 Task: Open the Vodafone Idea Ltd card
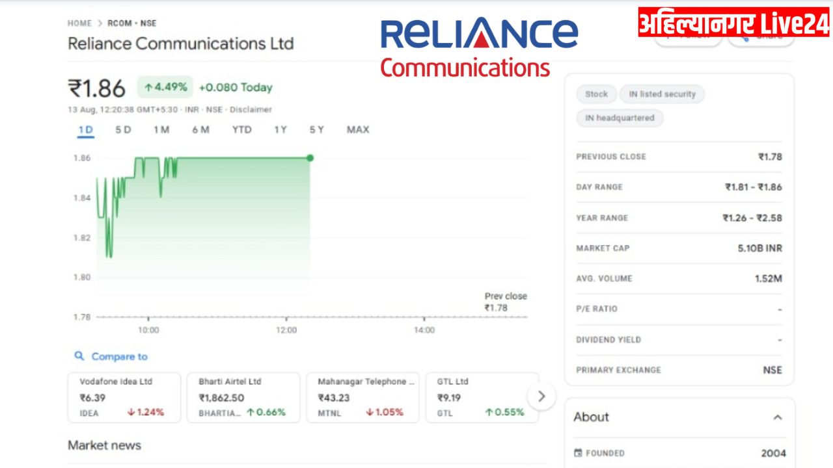(x=124, y=397)
